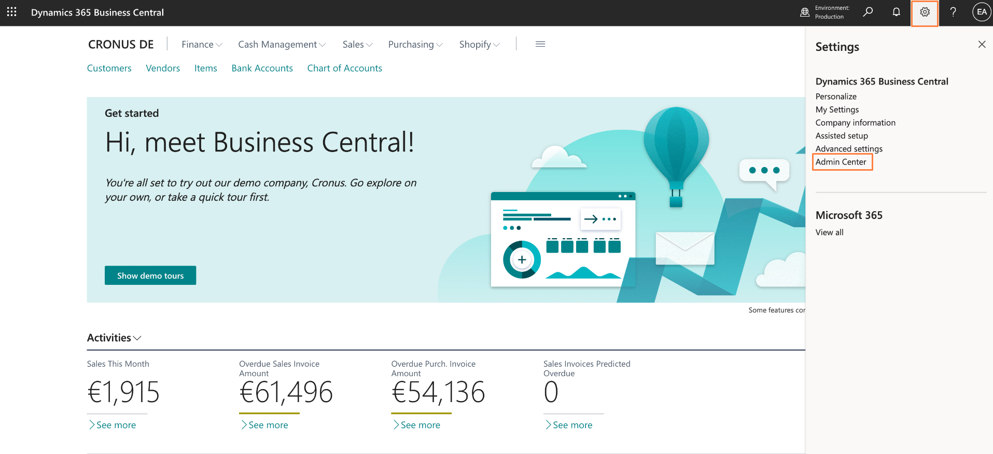The image size is (993, 454).
Task: See more under Overdue Purch. Invoice Amount
Action: pyautogui.click(x=416, y=425)
